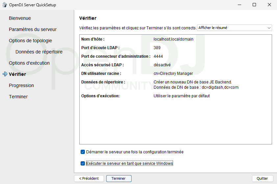Select the Bienvenue step in sidebar
The height and width of the screenshot is (184, 277).
(20, 18)
